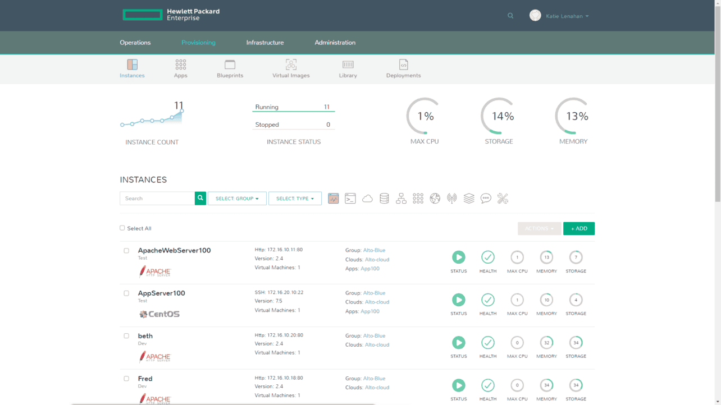Click the green search button beside the Search field
The image size is (721, 405).
(200, 198)
